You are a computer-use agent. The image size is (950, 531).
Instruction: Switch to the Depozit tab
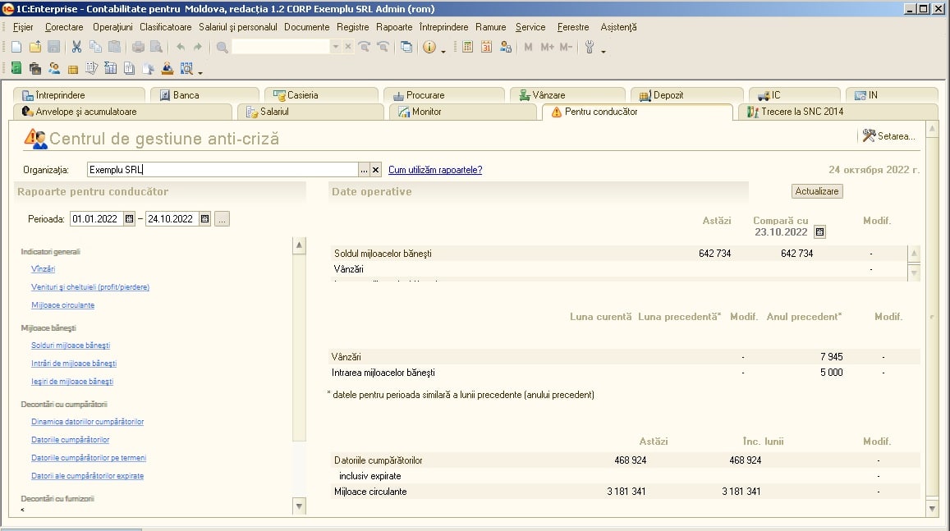click(686, 95)
